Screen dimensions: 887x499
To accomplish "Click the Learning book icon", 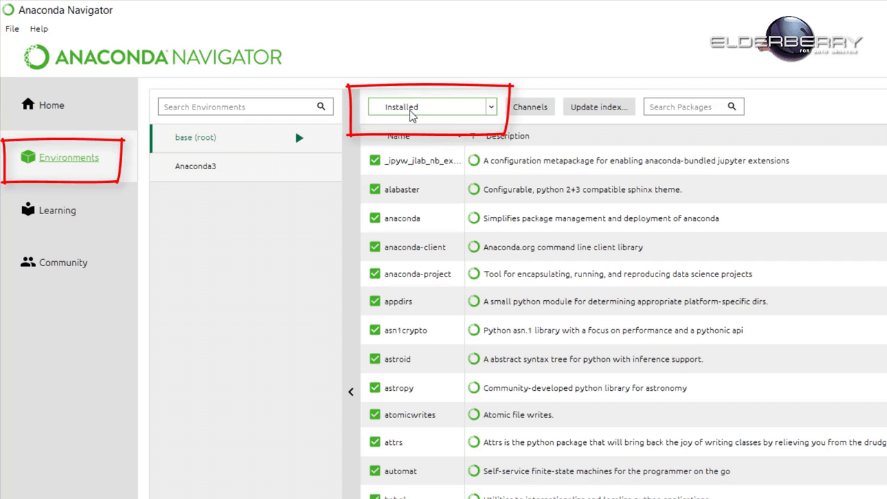I will coord(28,210).
